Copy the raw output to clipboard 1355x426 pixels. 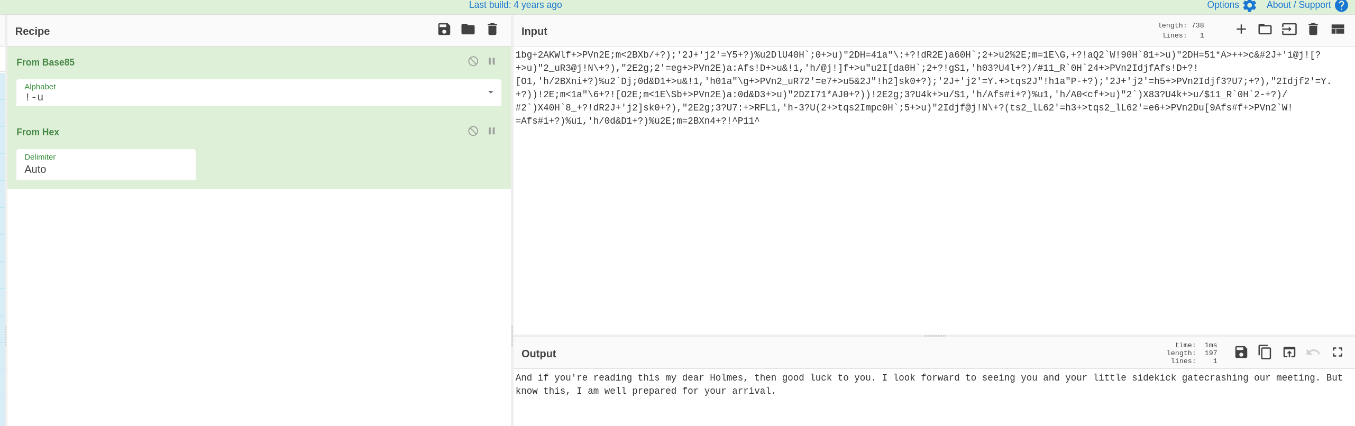[1265, 353]
